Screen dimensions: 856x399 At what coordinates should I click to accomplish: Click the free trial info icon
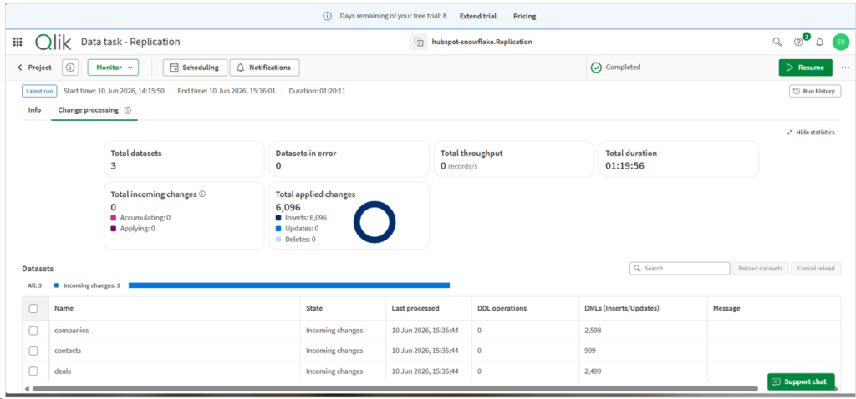click(327, 17)
